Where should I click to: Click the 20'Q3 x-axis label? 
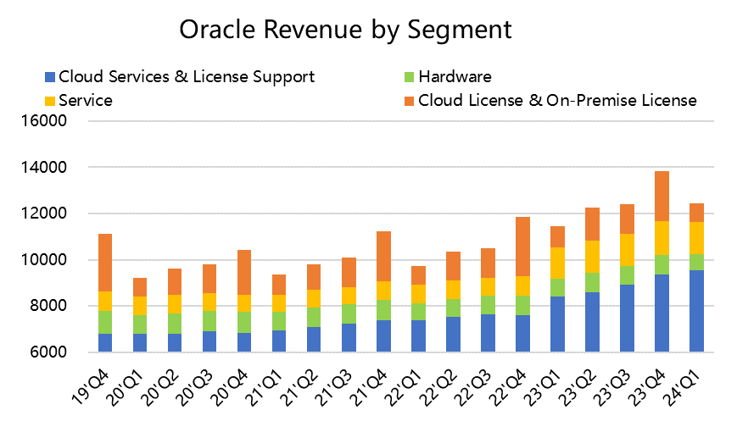[x=195, y=387]
